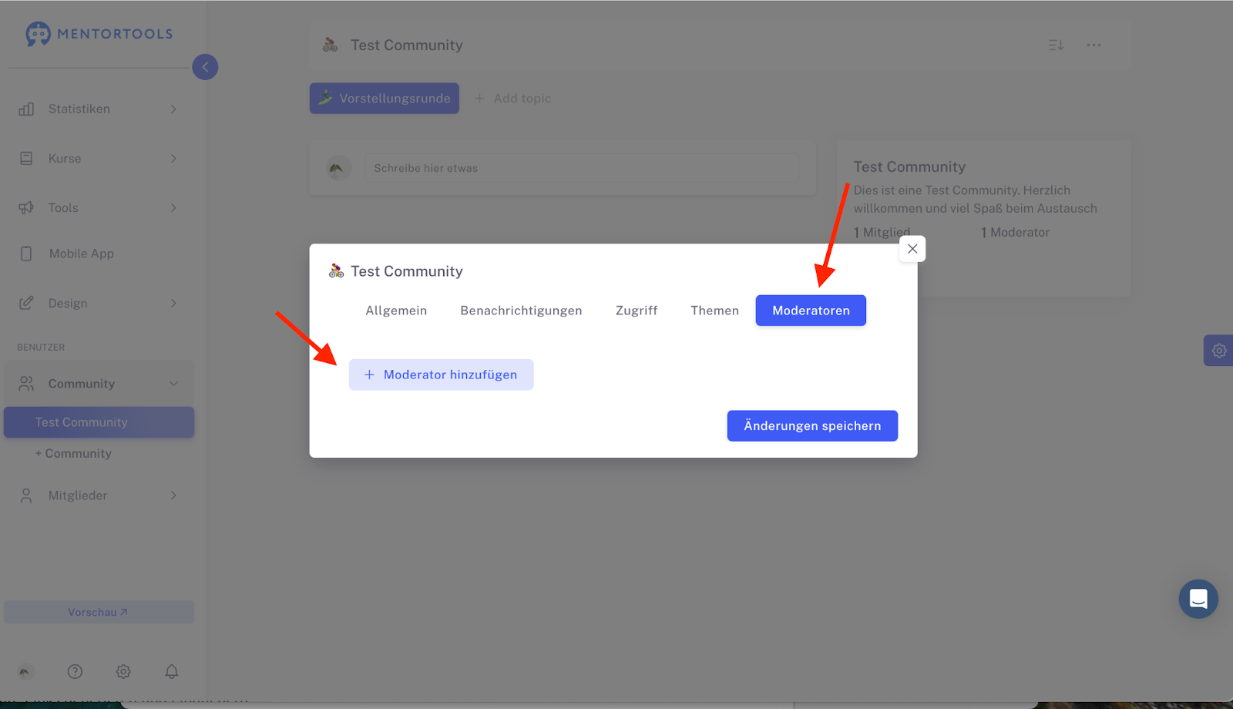Switch to the Benachrichtigungen tab
The width and height of the screenshot is (1233, 709).
pyautogui.click(x=521, y=311)
